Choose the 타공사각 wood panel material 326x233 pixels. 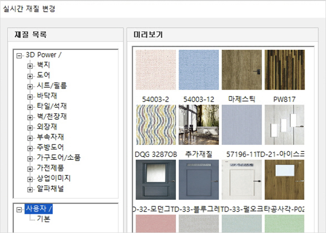tap(285, 180)
